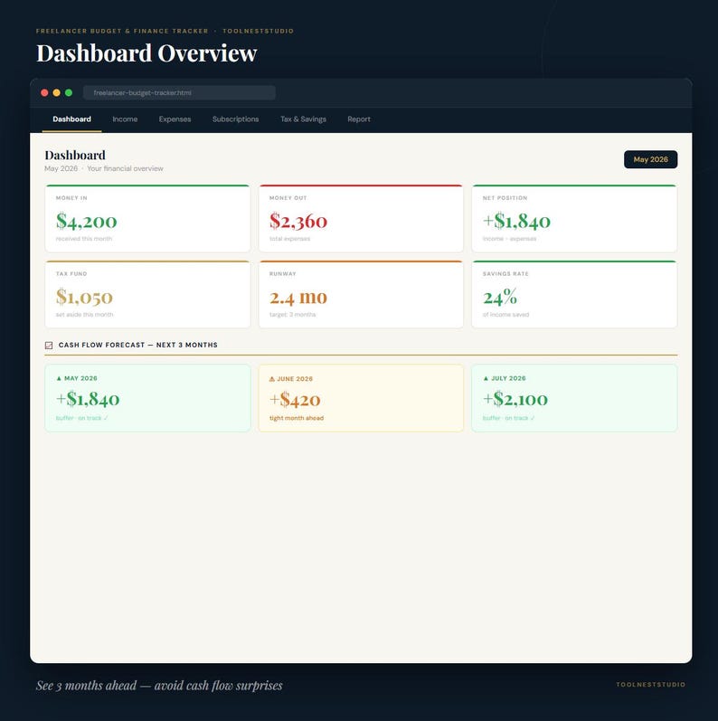
Task: Click the 'set aside this month' caption
Action: pyautogui.click(x=84, y=315)
